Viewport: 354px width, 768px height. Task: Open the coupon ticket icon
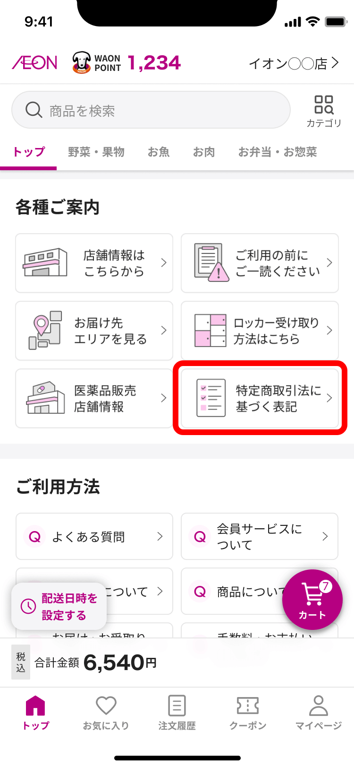tap(248, 706)
